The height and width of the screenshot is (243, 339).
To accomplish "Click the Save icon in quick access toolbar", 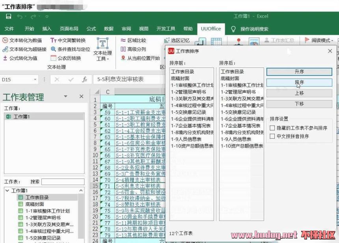I will coord(8,17).
